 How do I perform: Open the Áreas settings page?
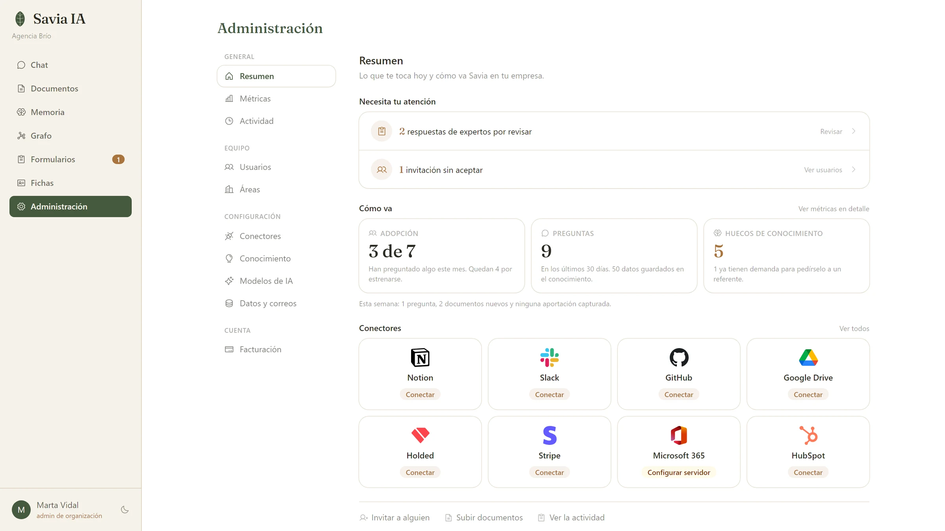tap(276, 190)
